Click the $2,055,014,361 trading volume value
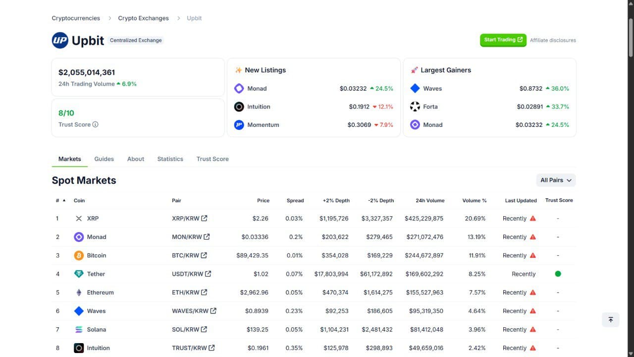The height and width of the screenshot is (357, 634). (87, 72)
